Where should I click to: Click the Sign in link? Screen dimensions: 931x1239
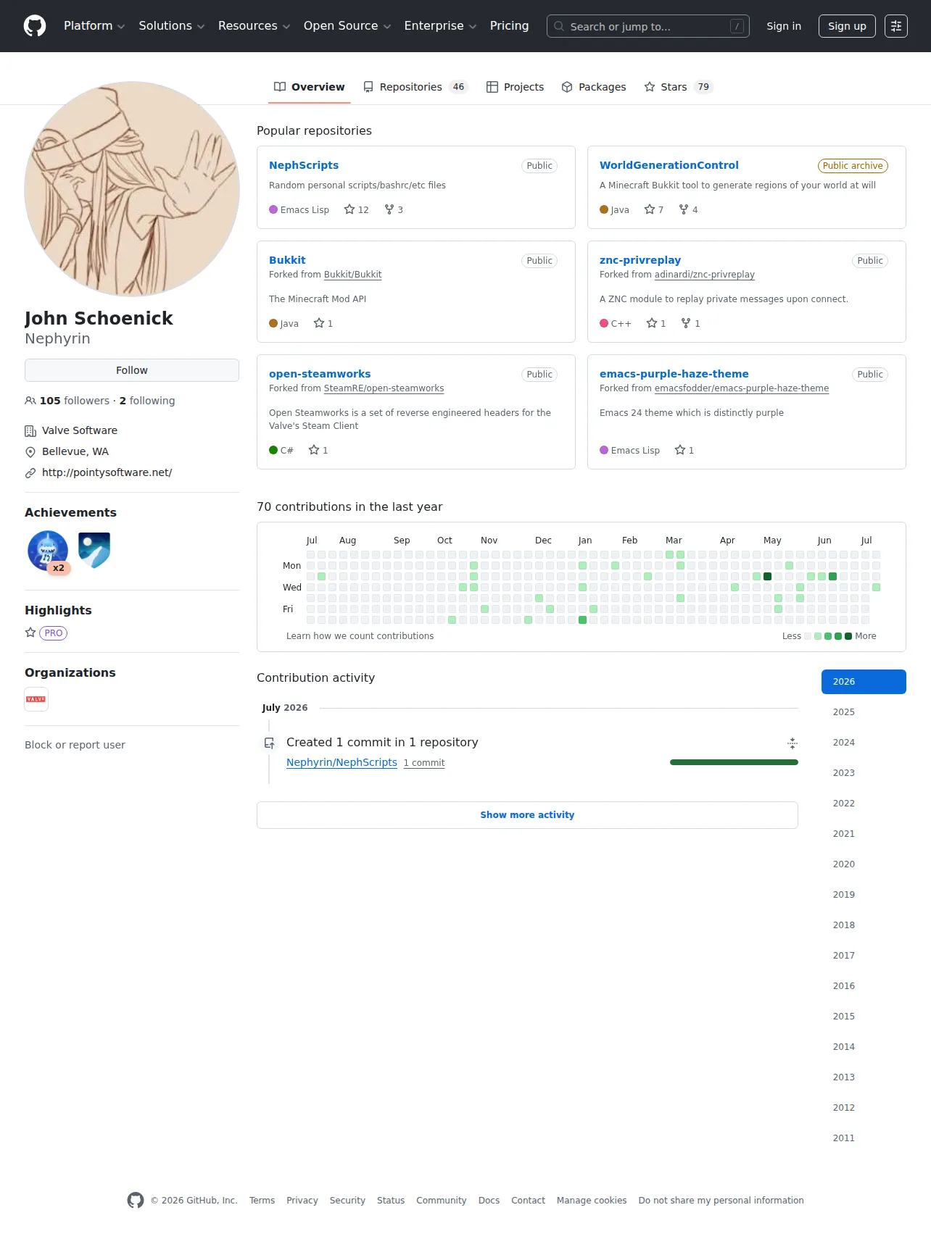(x=784, y=26)
